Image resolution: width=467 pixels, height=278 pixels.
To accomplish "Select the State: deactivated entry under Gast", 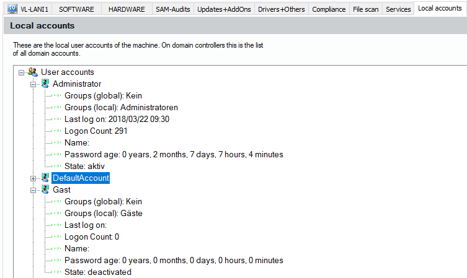I will tap(97, 272).
